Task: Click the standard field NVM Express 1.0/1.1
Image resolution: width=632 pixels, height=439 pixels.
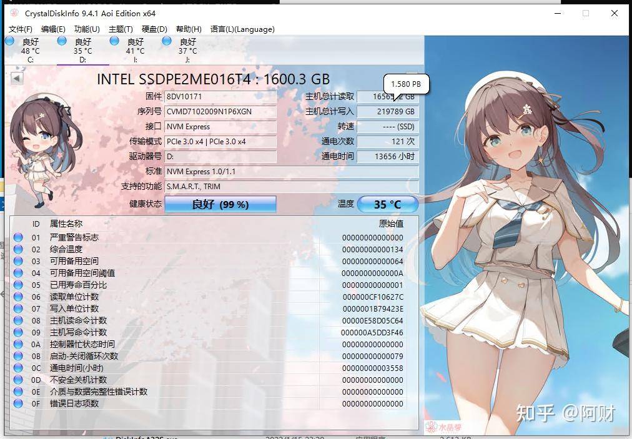Action: [x=292, y=171]
